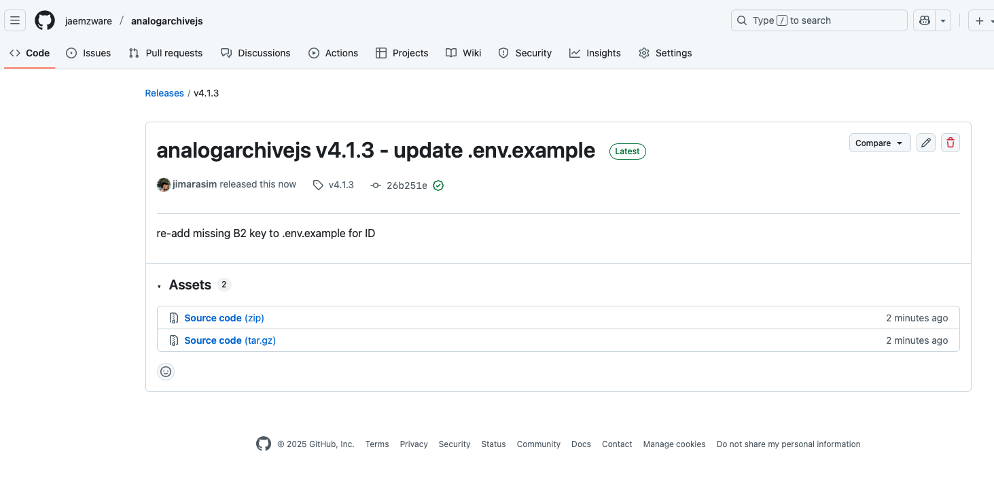Toggle the Assets section disclosure triangle

pyautogui.click(x=160, y=285)
